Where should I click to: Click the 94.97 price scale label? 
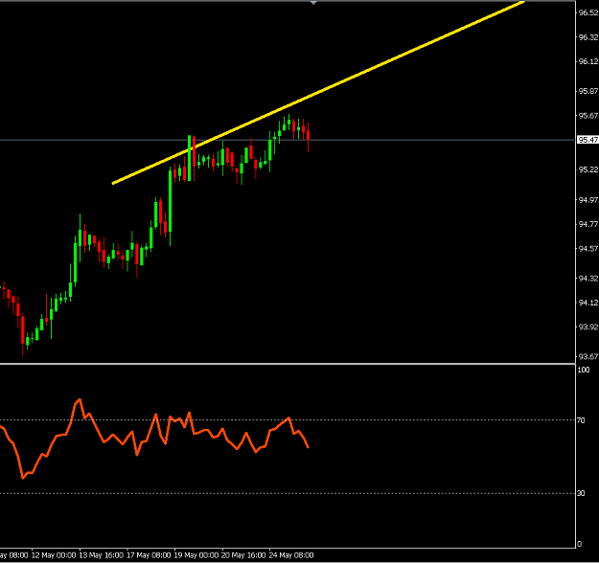click(588, 199)
